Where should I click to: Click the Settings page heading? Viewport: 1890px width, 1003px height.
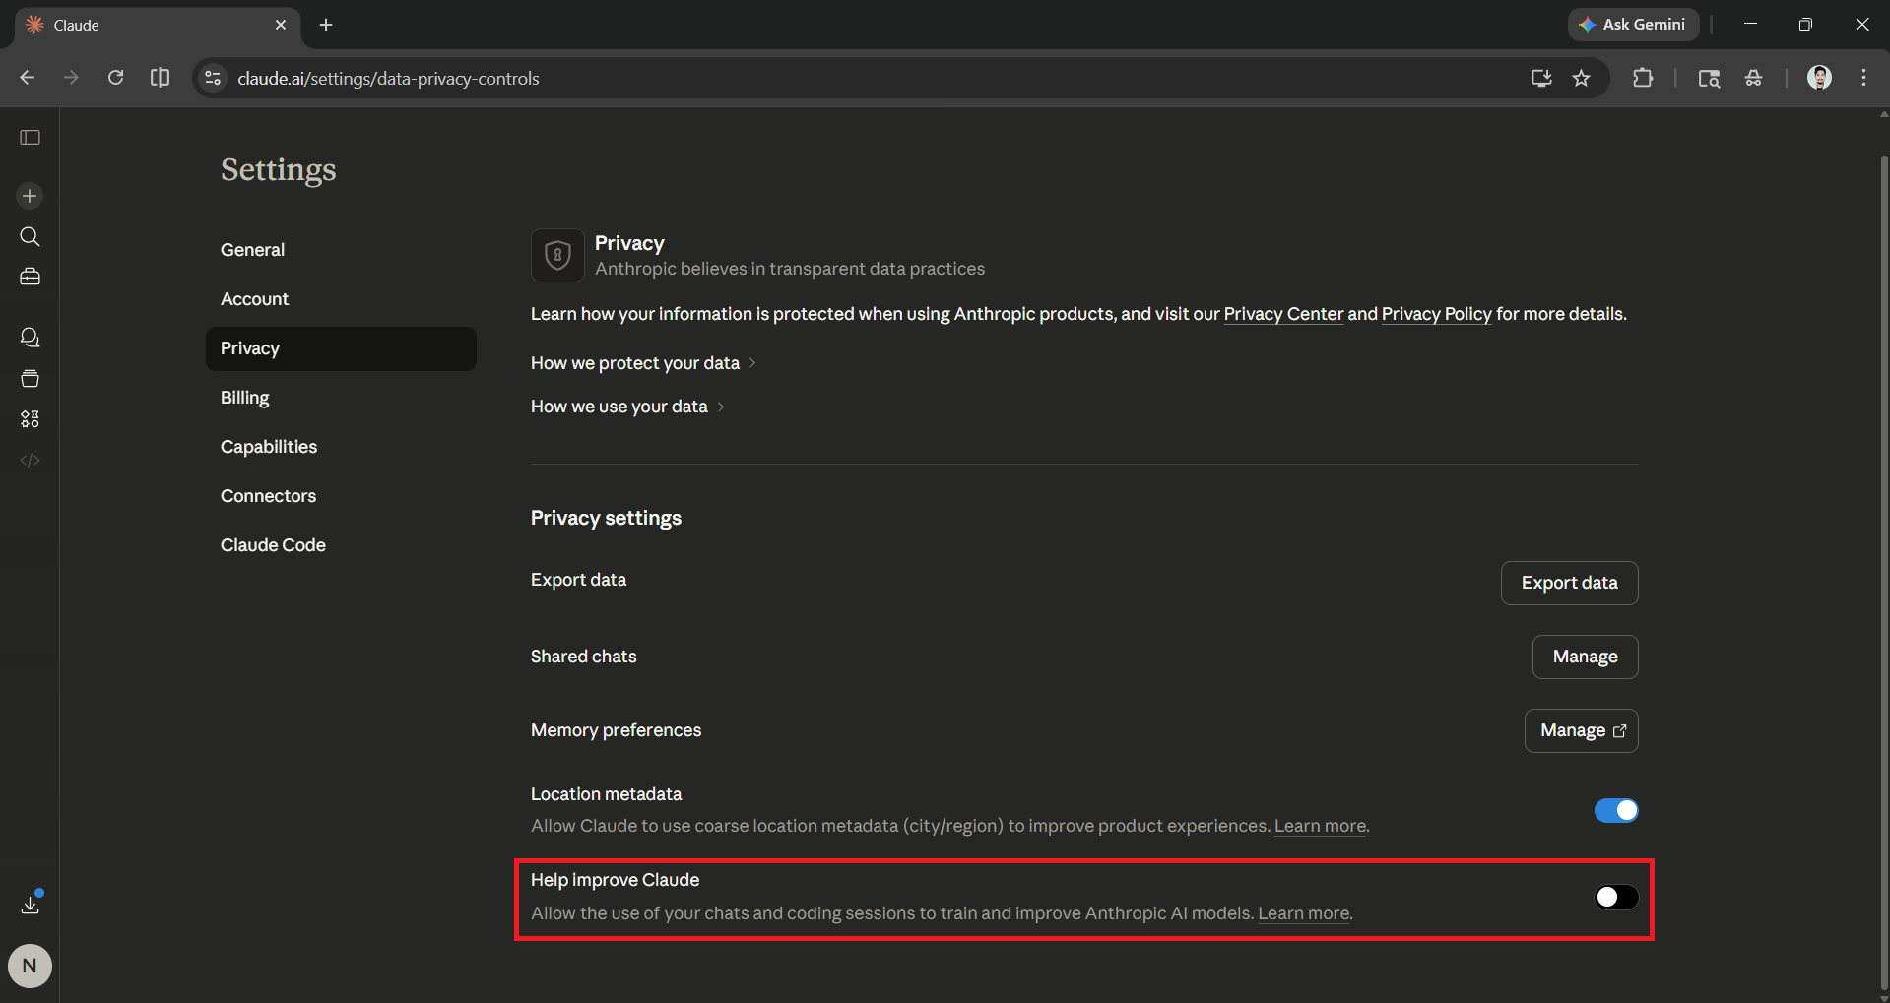(x=279, y=170)
